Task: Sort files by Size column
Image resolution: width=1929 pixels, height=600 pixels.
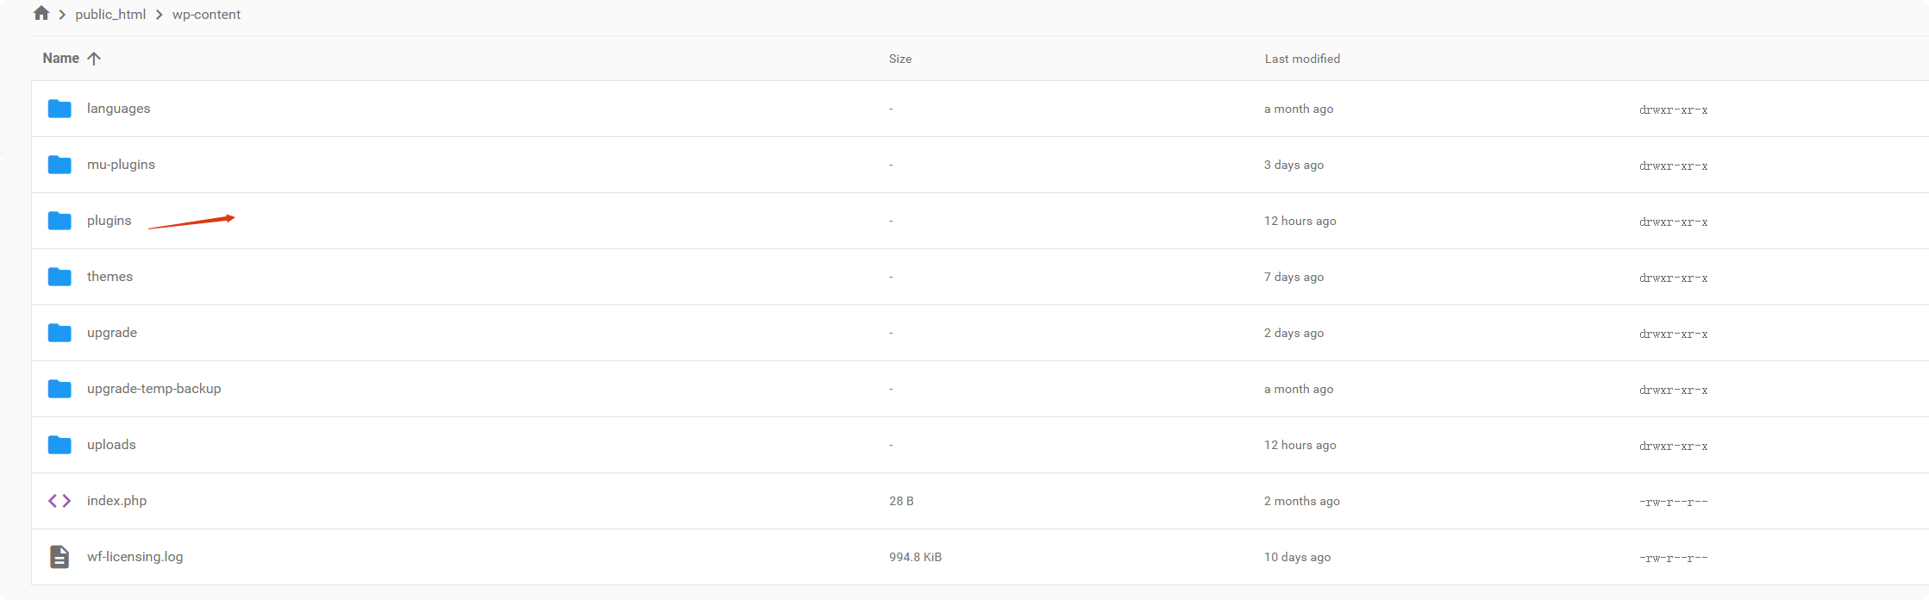Action: (x=900, y=59)
